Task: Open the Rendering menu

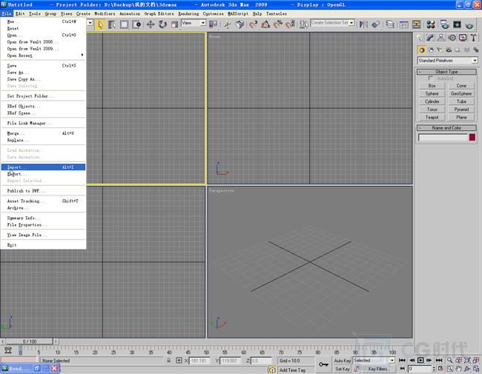Action: coord(188,14)
